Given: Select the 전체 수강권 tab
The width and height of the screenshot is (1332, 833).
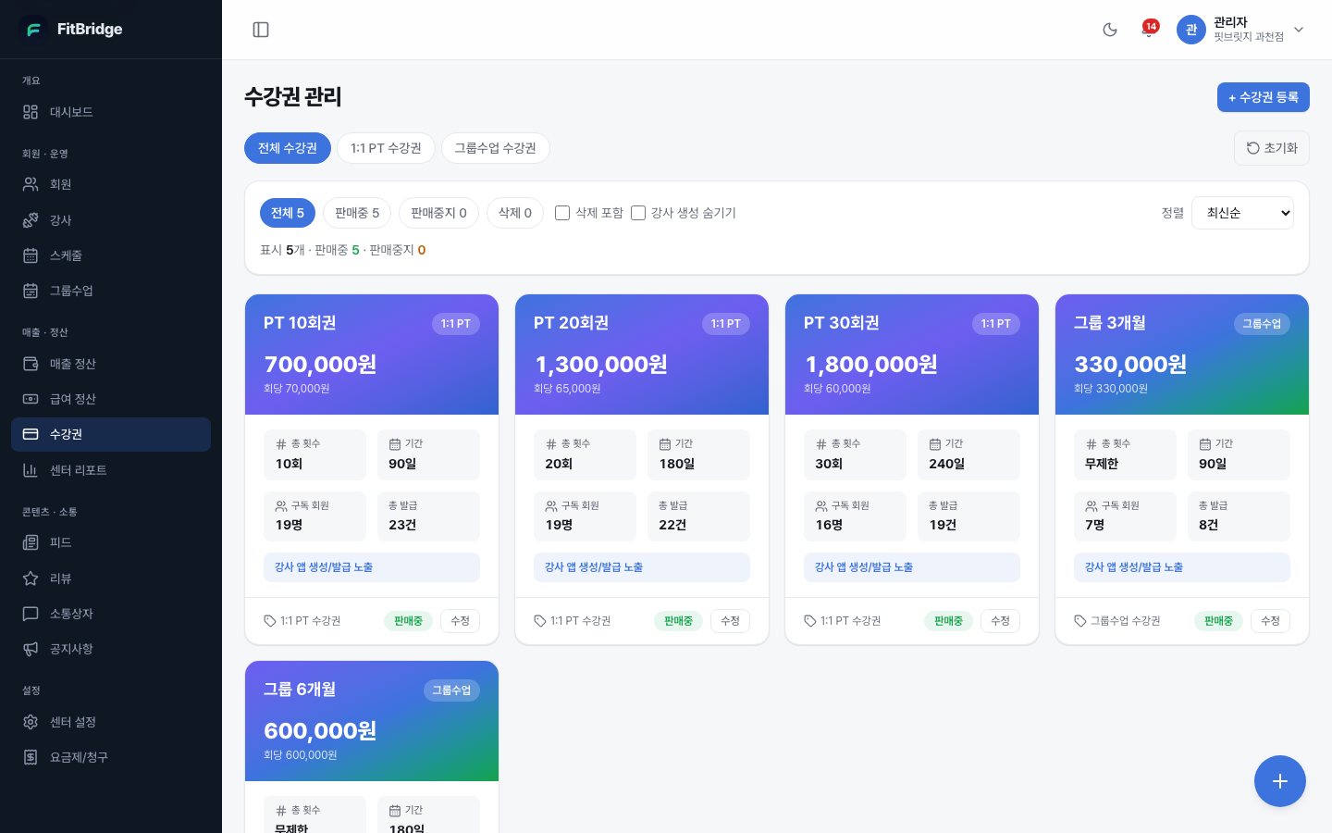Looking at the screenshot, I should [288, 148].
